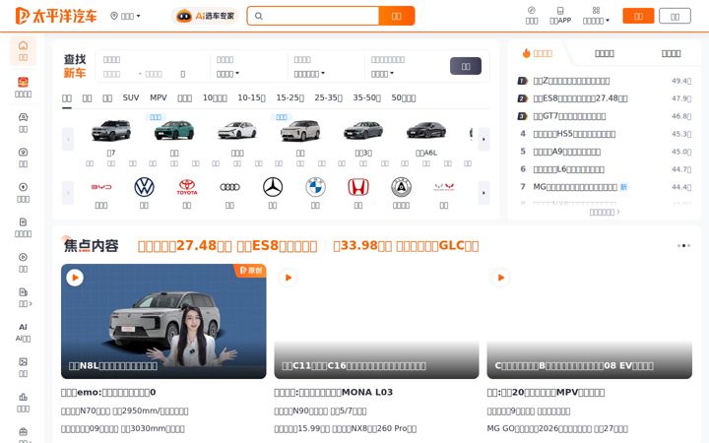Open the N70 2950mm article link

(x=124, y=411)
